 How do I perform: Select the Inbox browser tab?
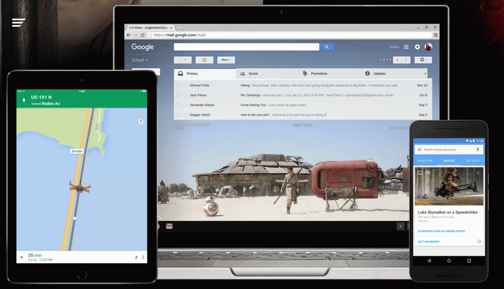[x=151, y=28]
